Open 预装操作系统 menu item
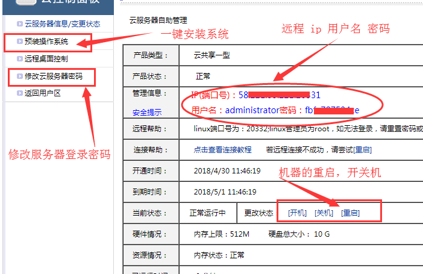 [x=46, y=42]
